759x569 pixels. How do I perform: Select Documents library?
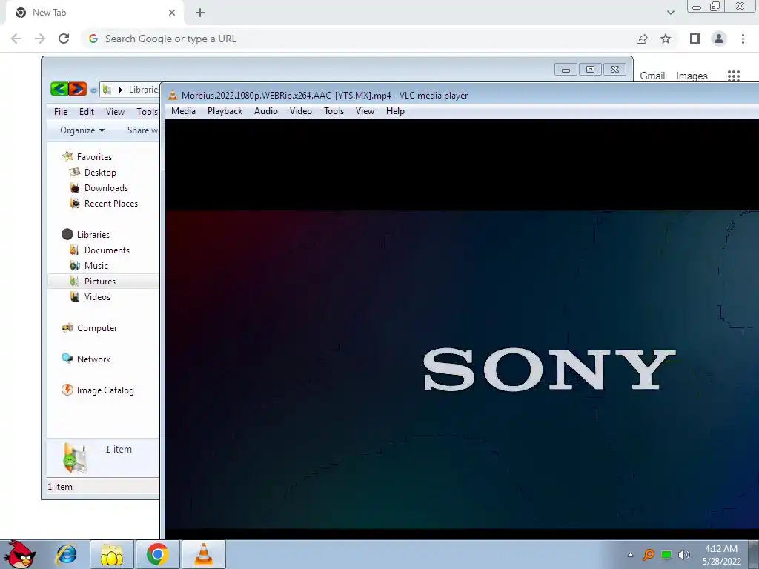[107, 250]
